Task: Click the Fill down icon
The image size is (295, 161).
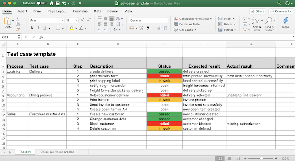Action: click(245, 24)
